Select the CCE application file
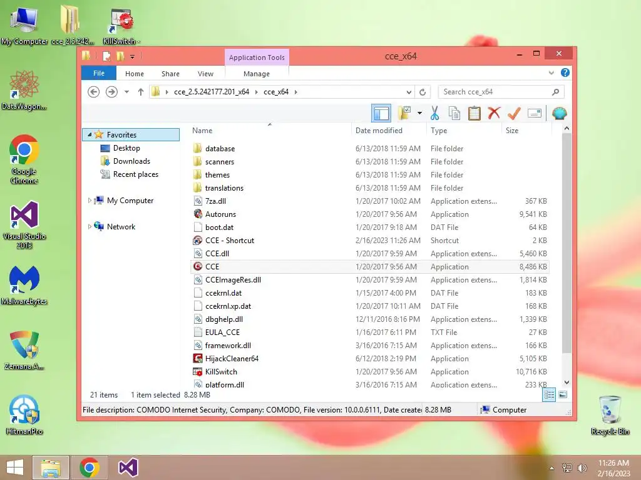 coord(212,266)
